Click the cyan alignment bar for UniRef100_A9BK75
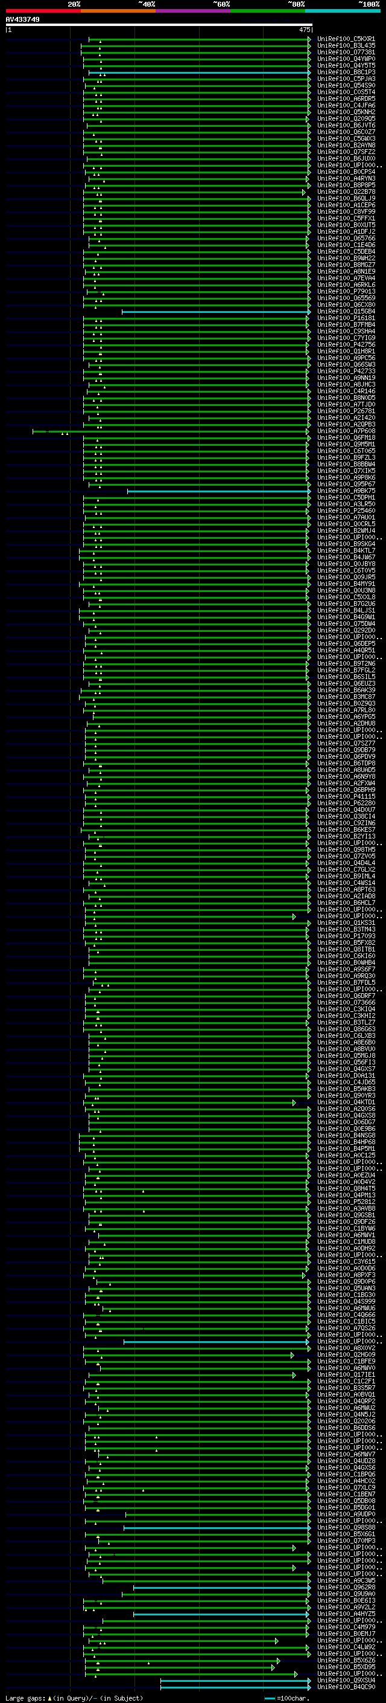The height and width of the screenshot is (1703, 386). (218, 491)
